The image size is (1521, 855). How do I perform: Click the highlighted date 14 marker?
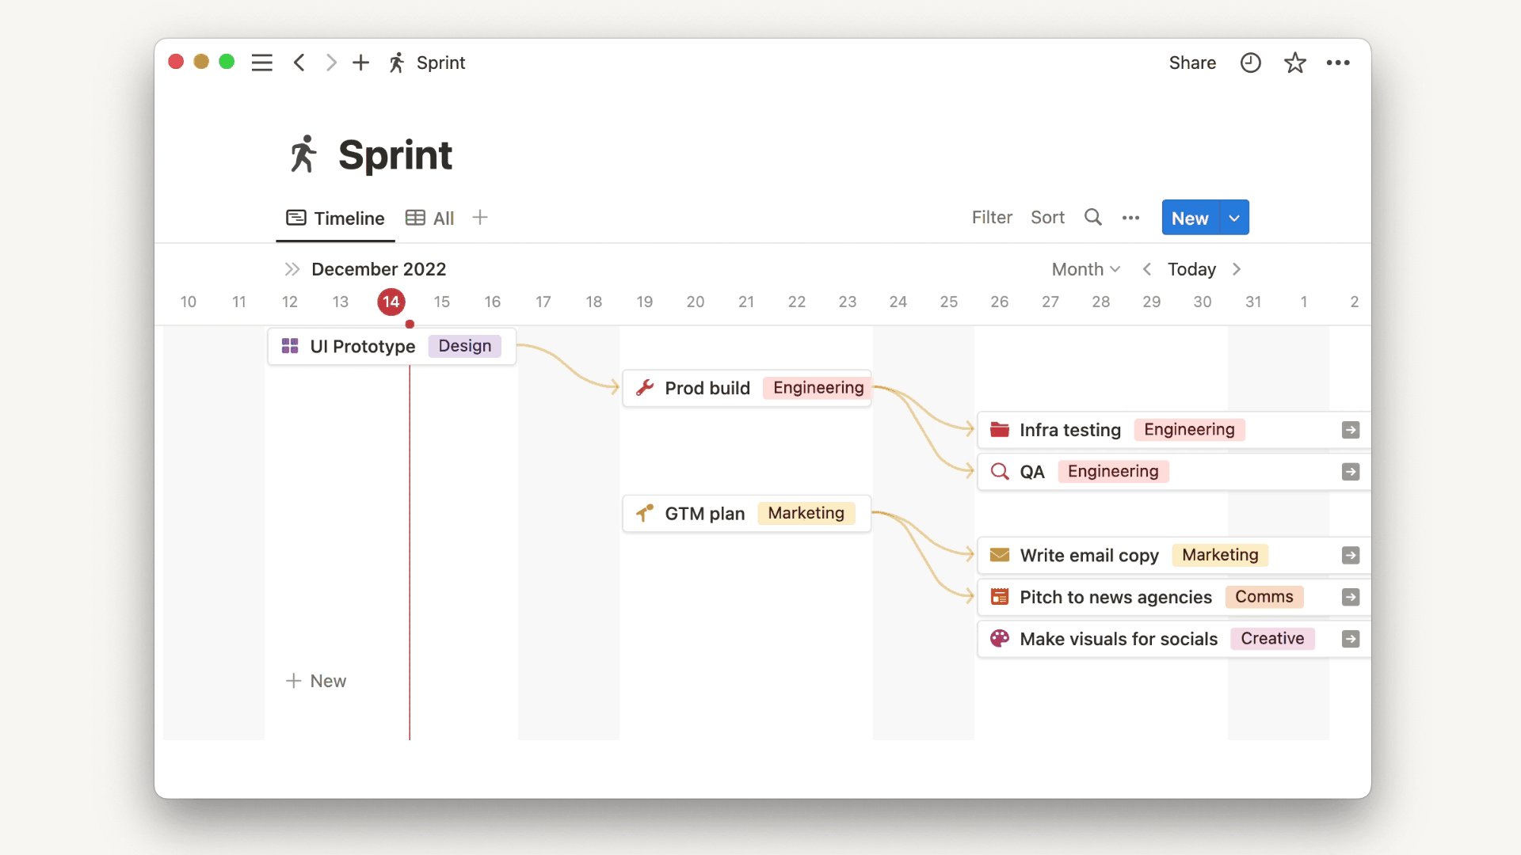pyautogui.click(x=391, y=302)
